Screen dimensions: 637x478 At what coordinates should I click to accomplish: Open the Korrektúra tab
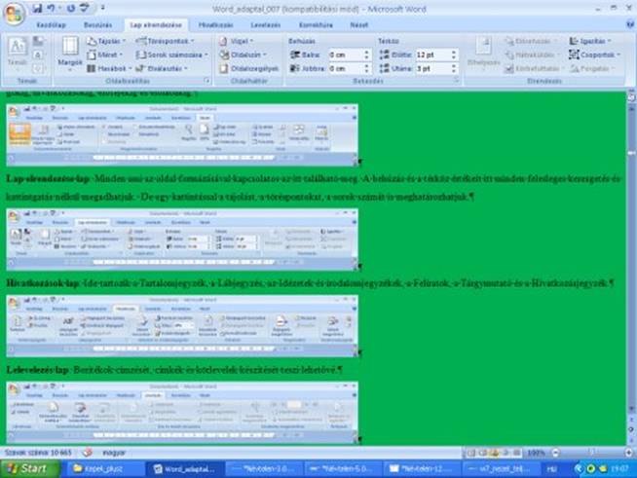316,25
